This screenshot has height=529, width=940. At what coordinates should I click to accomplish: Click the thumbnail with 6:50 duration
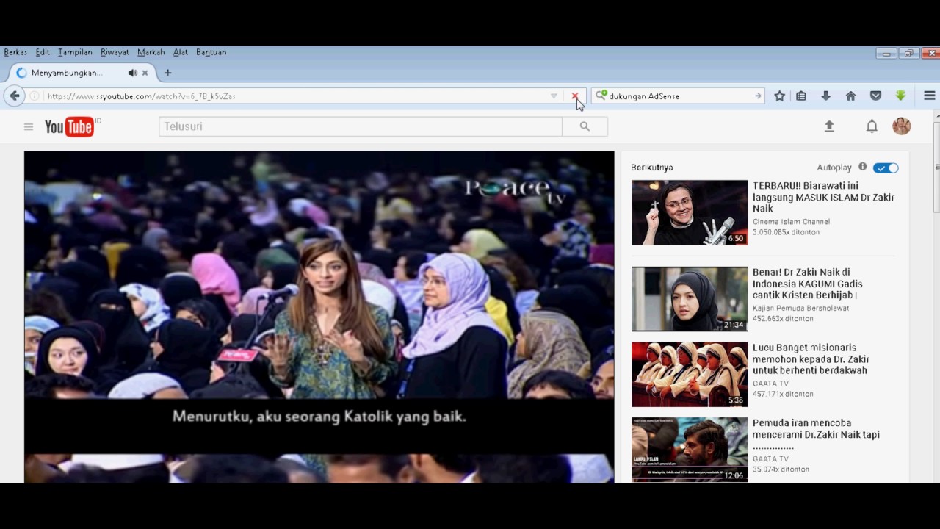click(x=690, y=212)
